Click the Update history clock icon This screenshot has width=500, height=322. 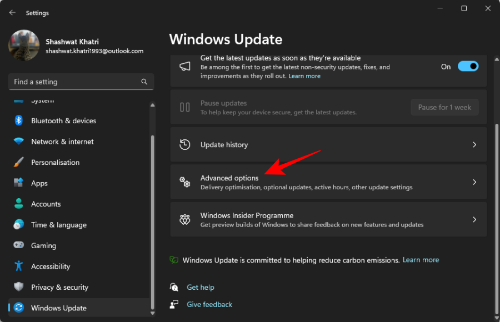pyautogui.click(x=185, y=144)
